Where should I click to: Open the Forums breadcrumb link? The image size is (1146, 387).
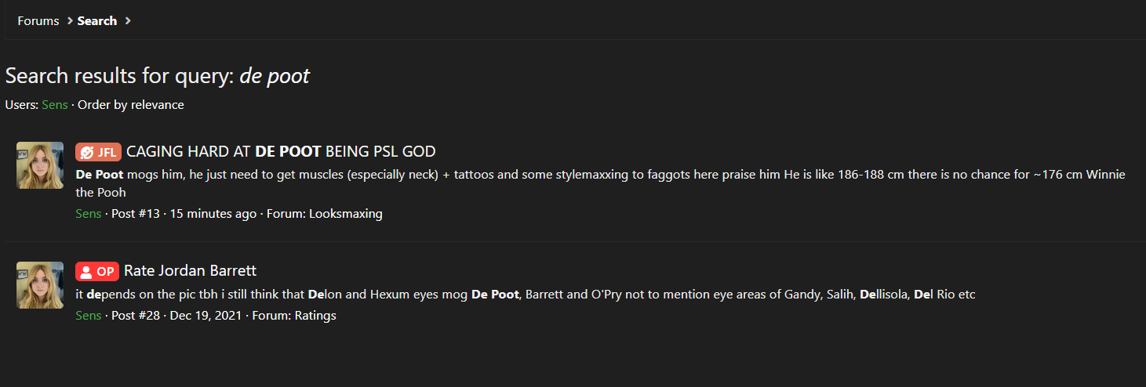(x=38, y=21)
